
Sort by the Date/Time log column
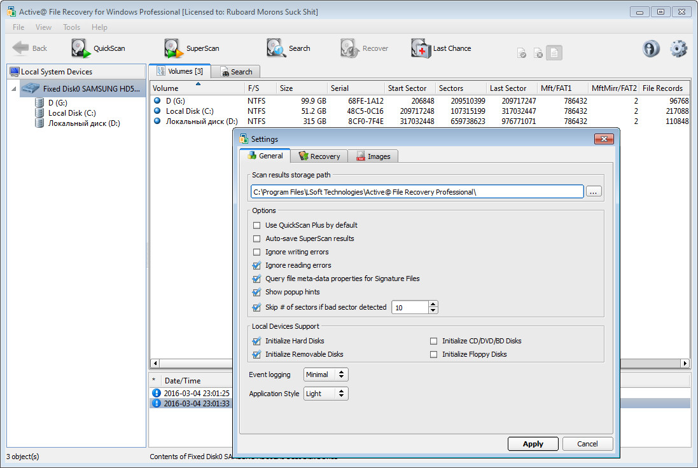pyautogui.click(x=196, y=380)
